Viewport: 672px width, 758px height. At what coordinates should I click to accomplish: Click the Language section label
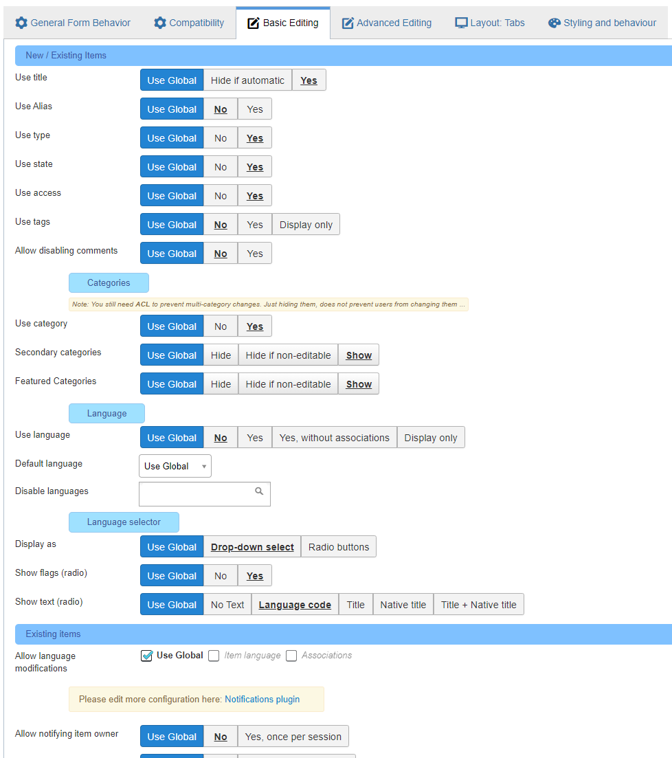click(x=107, y=413)
